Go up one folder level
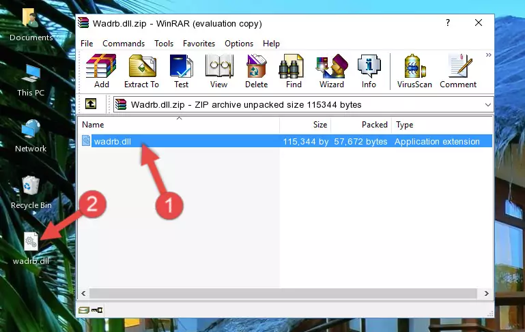Image resolution: width=525 pixels, height=332 pixels. tap(91, 104)
